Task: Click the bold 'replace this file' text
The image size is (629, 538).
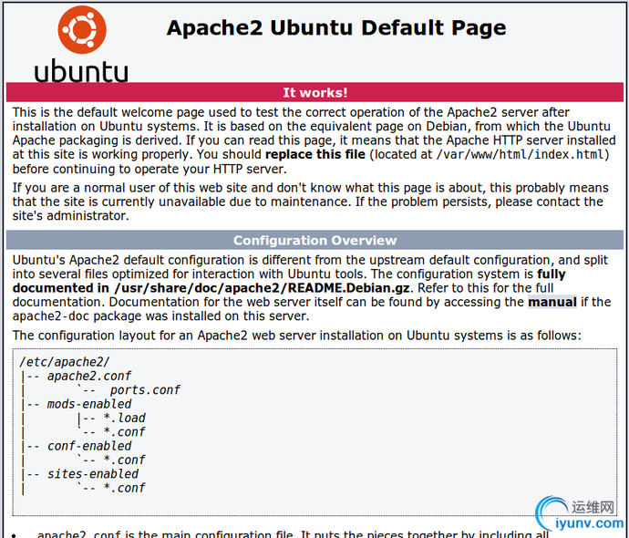Action: tap(315, 154)
